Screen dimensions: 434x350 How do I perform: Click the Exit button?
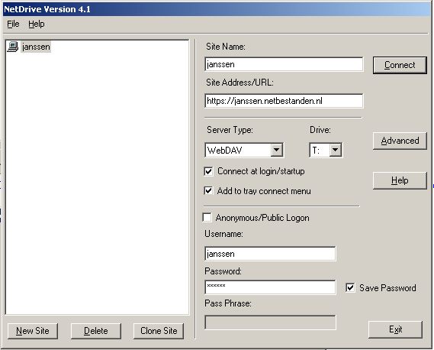(395, 329)
